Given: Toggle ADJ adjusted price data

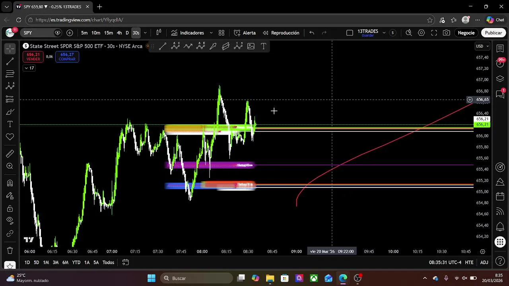Looking at the screenshot, I should pyautogui.click(x=484, y=262).
